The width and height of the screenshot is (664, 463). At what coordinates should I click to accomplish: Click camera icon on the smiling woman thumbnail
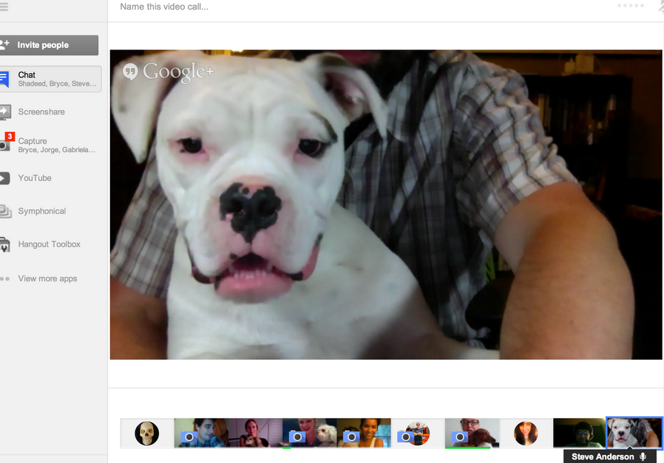(351, 437)
